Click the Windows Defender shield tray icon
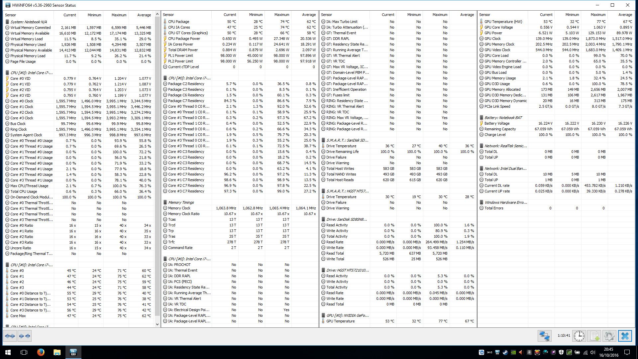 point(561,352)
